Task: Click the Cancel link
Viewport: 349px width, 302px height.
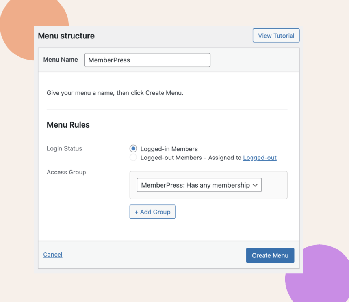Action: point(53,255)
